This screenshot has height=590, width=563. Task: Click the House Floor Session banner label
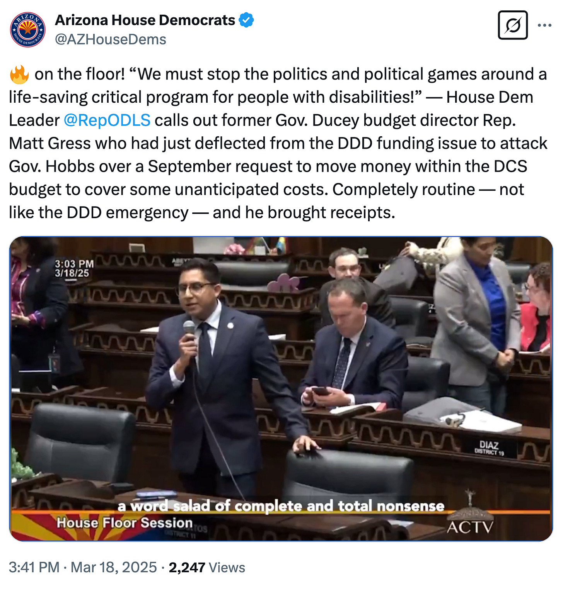(125, 523)
